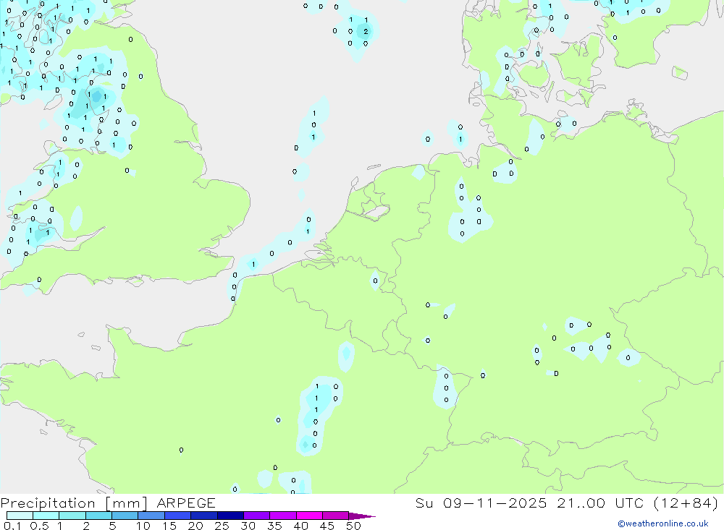Click the 5–10 mm legend swatch
This screenshot has height=530, width=724.
point(125,516)
